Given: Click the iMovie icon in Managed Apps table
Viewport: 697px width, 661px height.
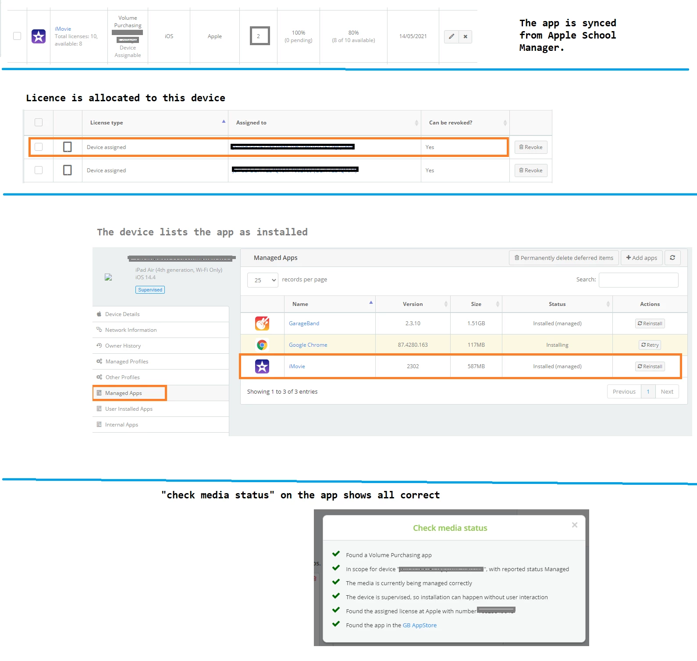Looking at the screenshot, I should [x=262, y=366].
